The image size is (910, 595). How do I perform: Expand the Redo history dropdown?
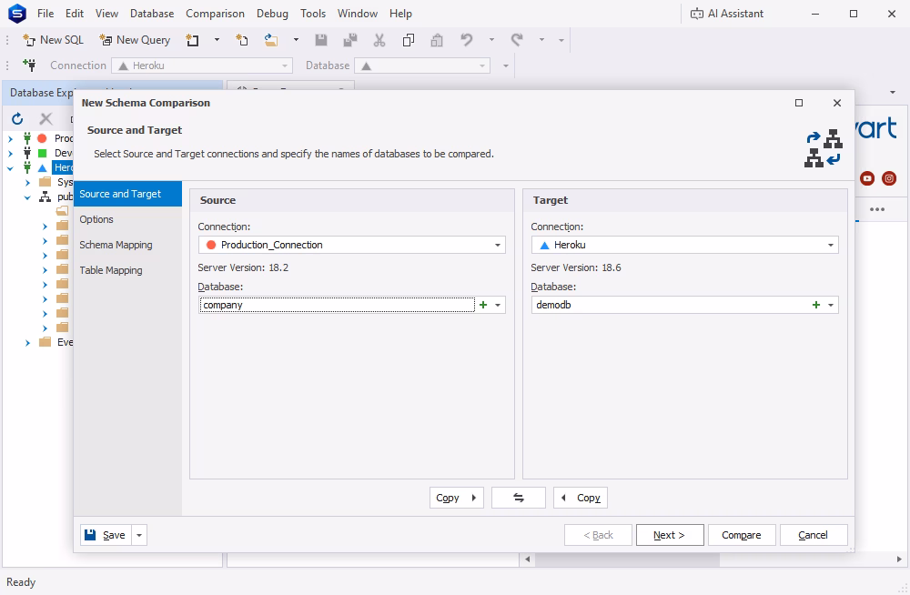click(x=541, y=40)
